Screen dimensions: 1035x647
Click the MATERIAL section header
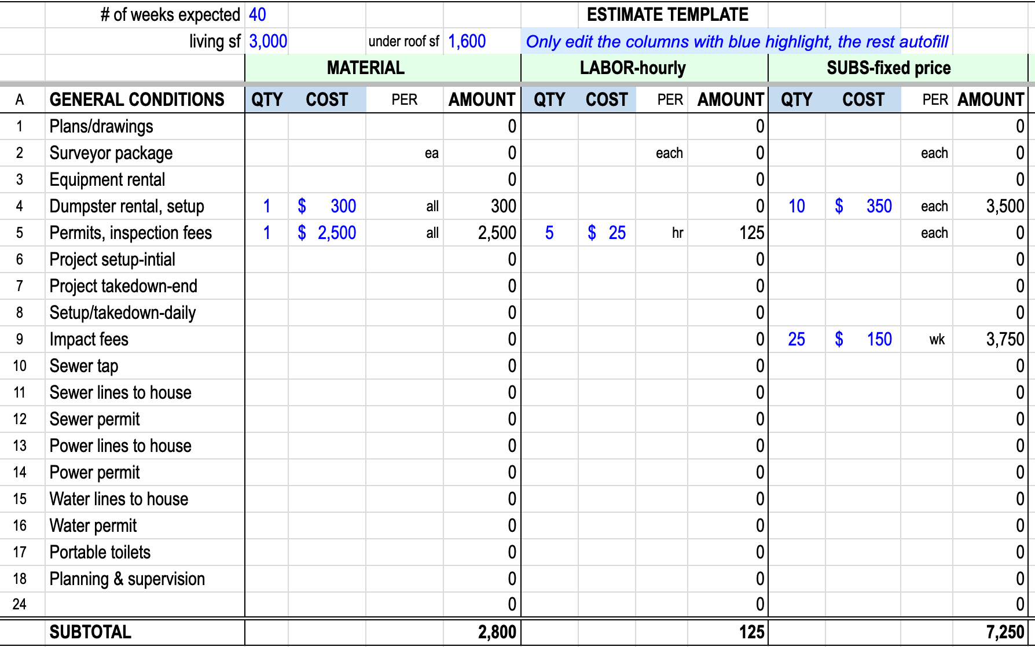366,68
